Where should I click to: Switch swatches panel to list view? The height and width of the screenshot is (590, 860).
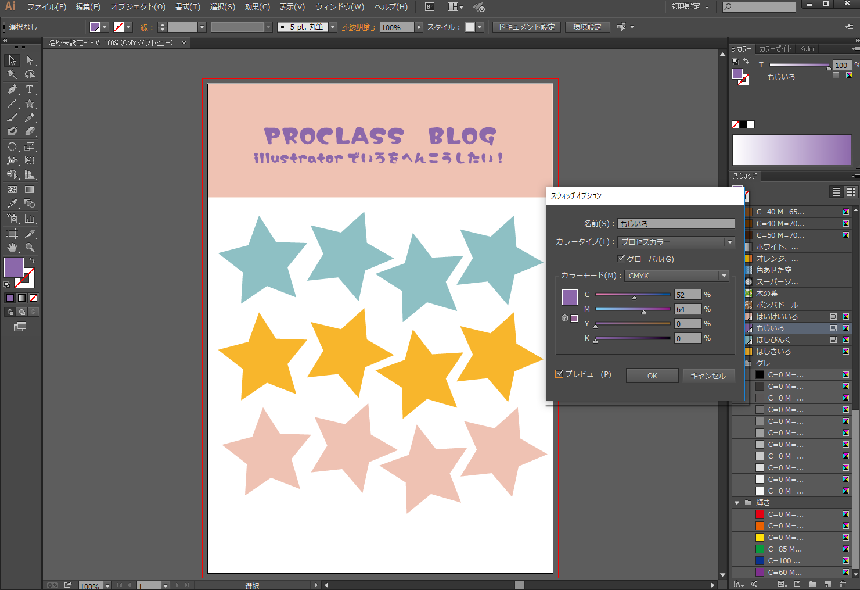[836, 191]
